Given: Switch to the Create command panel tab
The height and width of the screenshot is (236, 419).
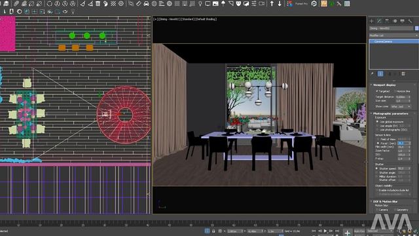Looking at the screenshot, I should (371, 21).
